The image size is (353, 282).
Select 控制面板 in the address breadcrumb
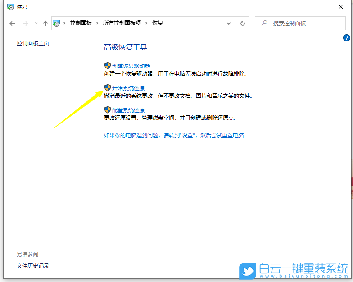click(x=81, y=23)
